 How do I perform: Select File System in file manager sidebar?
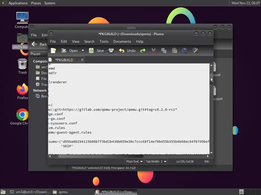(x=42, y=79)
